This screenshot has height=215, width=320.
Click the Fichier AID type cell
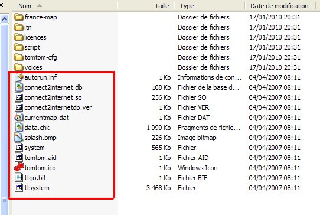[193, 158]
